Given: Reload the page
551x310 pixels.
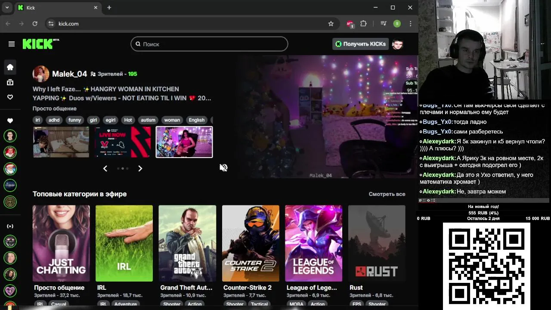Looking at the screenshot, I should pos(35,24).
